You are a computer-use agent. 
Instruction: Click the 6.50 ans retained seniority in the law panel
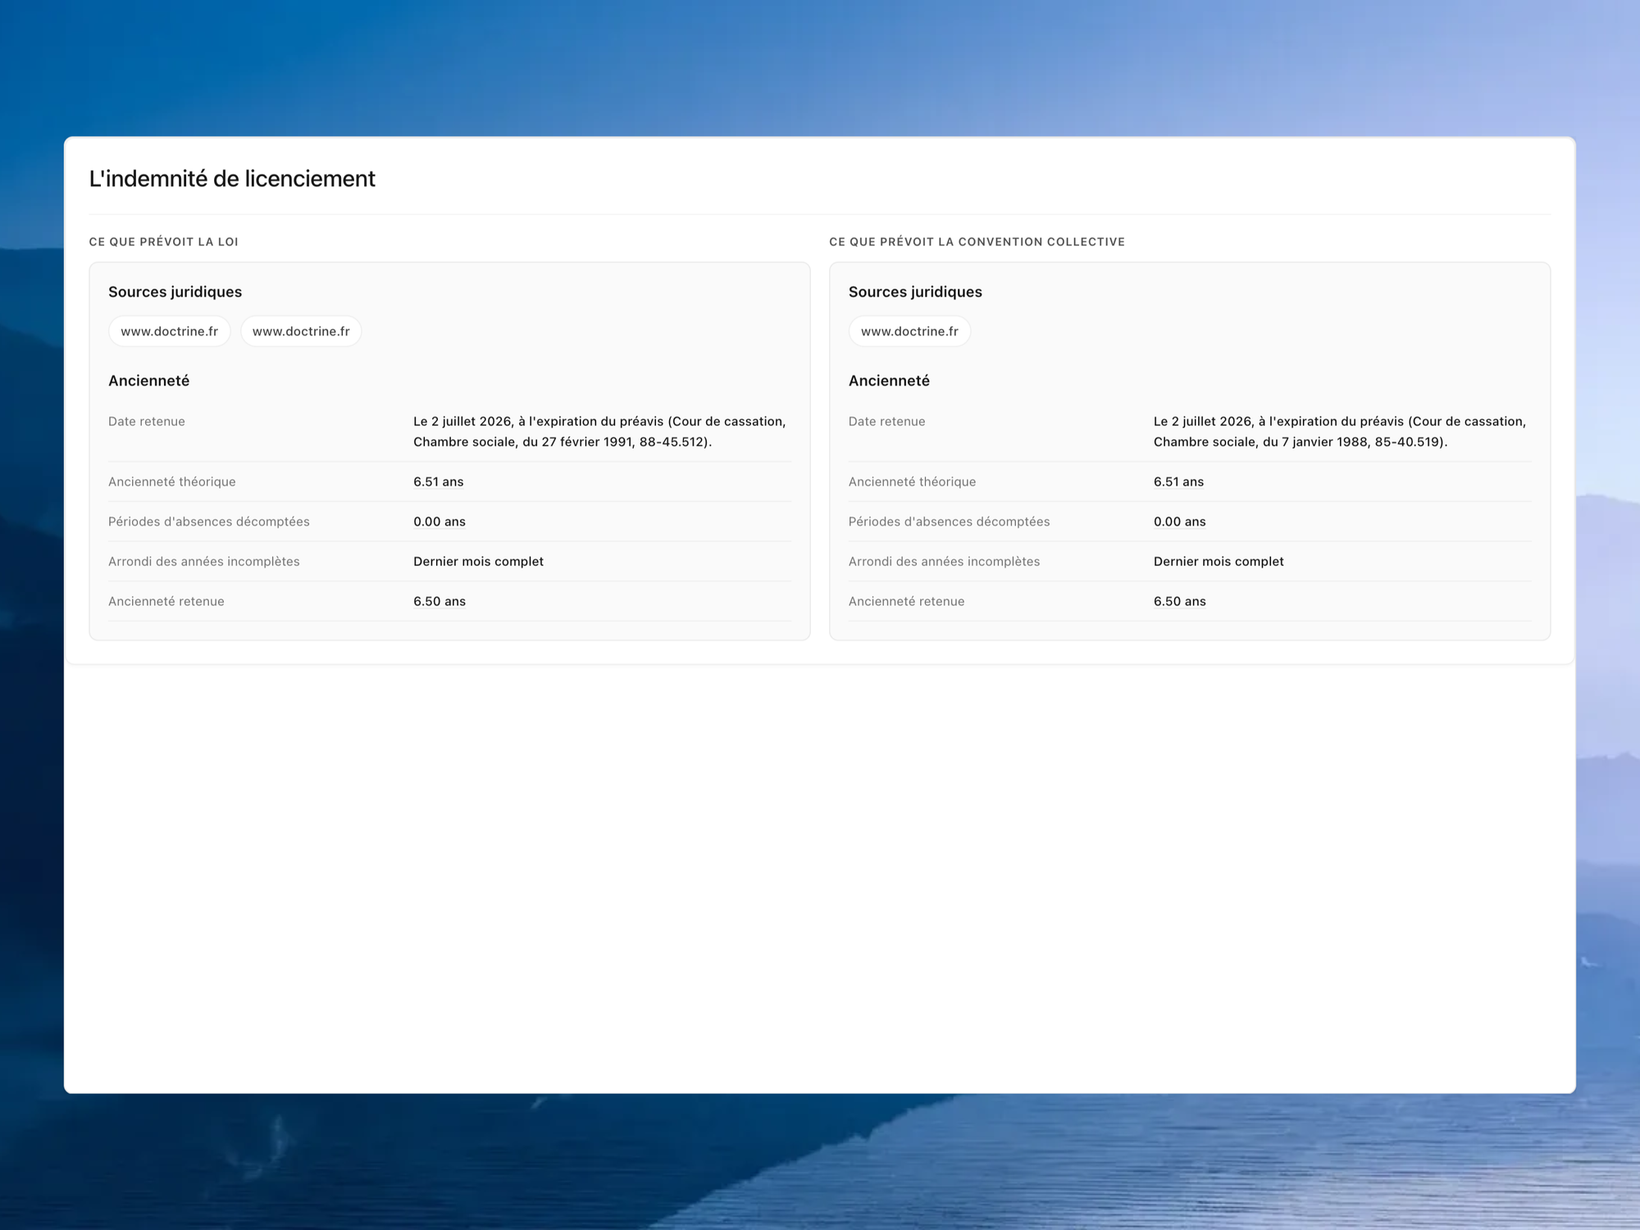(440, 601)
